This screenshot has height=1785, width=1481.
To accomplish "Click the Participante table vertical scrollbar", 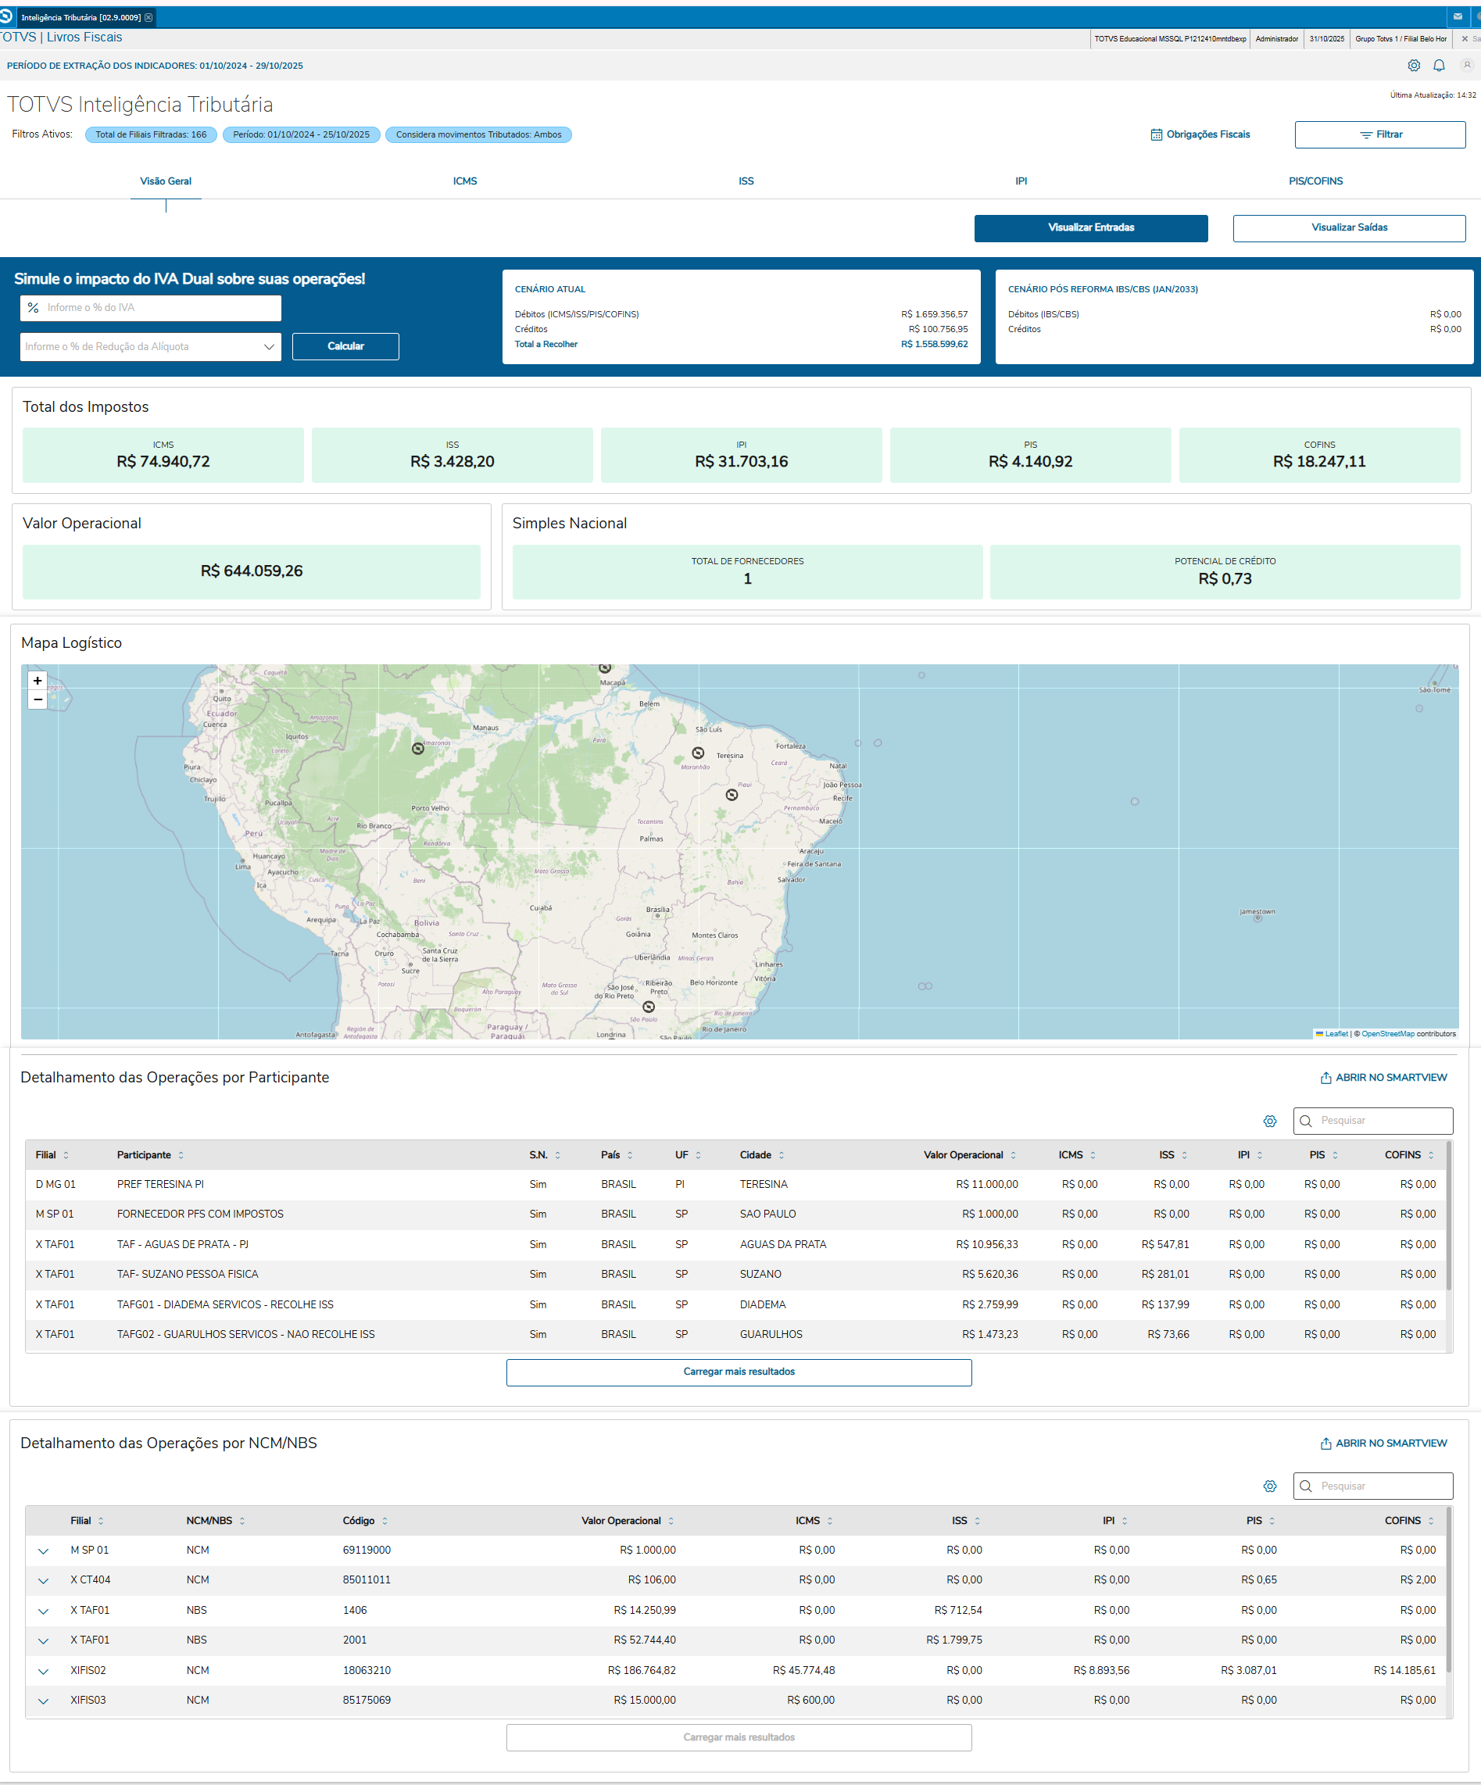I will [x=1449, y=1216].
